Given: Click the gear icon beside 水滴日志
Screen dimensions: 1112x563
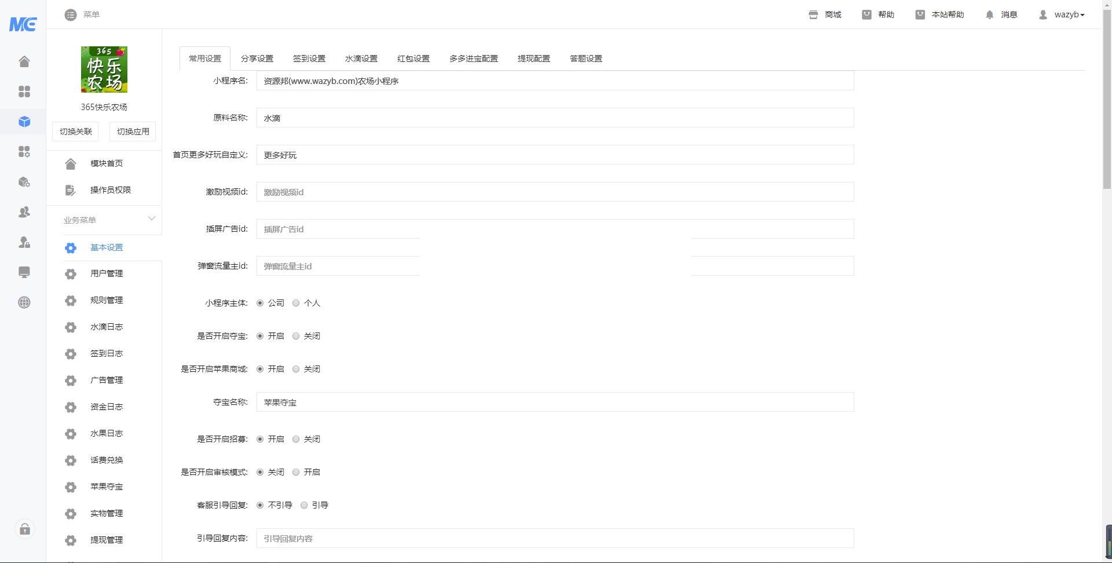Looking at the screenshot, I should pos(71,327).
